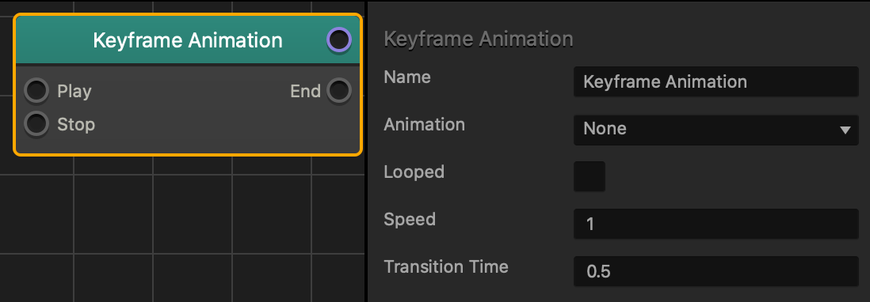Image resolution: width=870 pixels, height=302 pixels.
Task: Click the End output port circle
Action: pos(338,91)
